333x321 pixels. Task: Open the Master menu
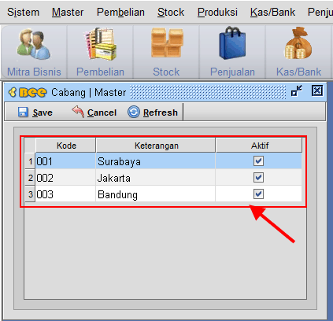click(x=68, y=12)
